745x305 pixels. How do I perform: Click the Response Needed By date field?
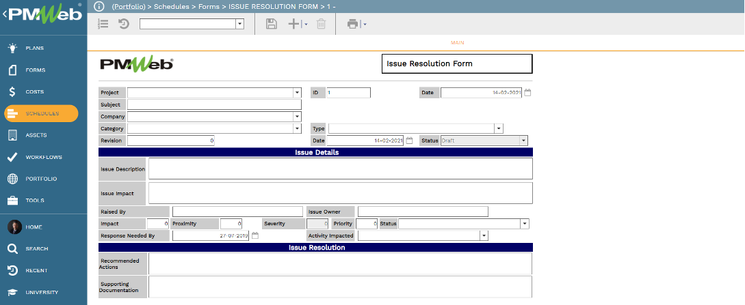211,235
